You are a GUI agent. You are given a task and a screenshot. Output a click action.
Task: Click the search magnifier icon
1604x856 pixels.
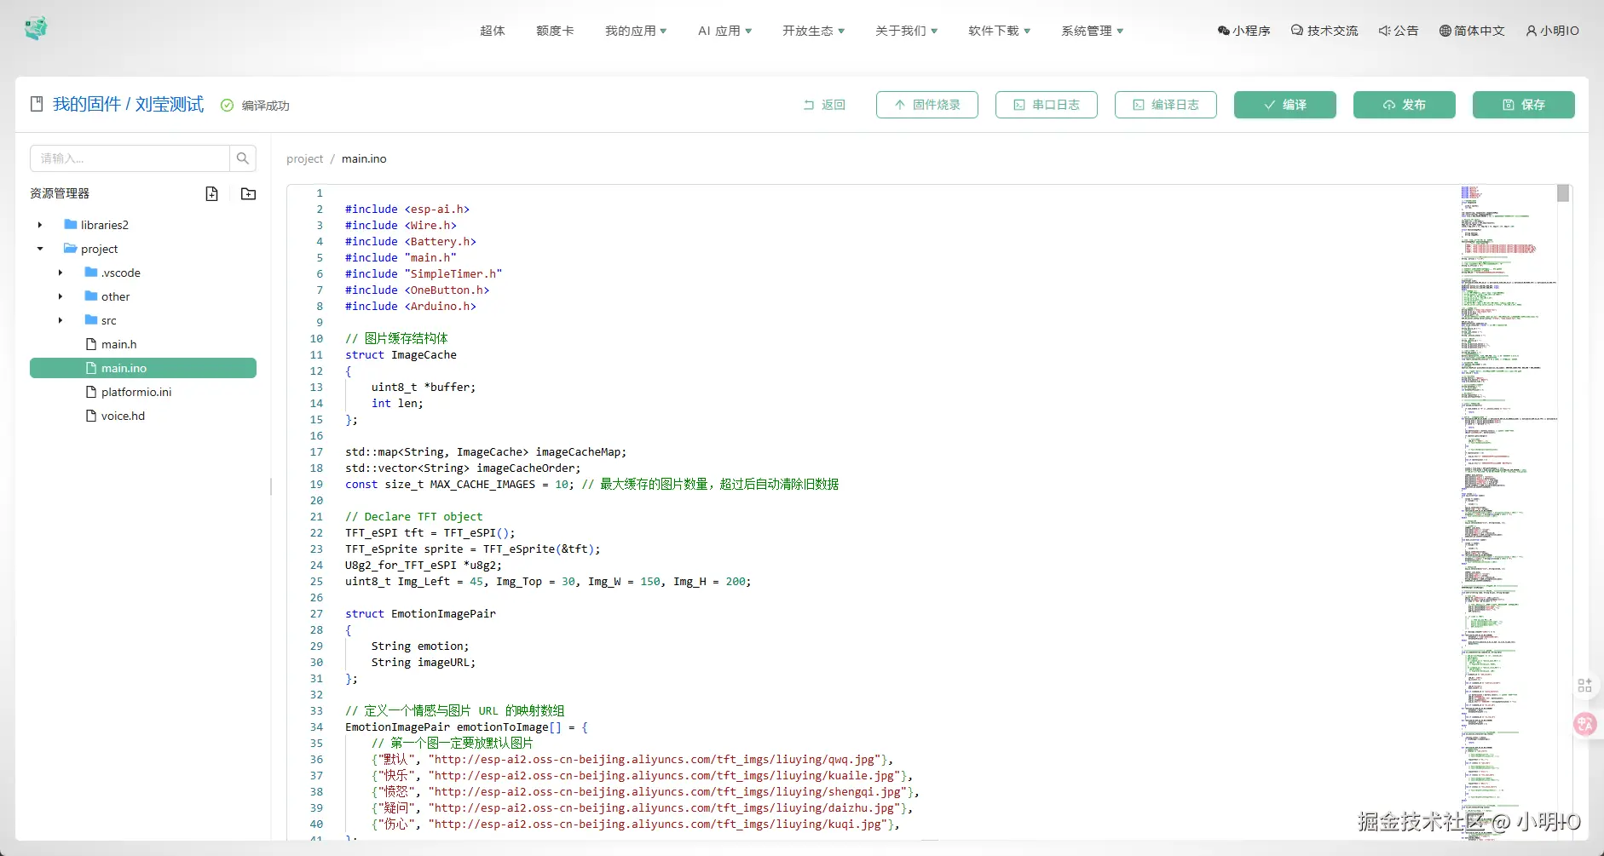(x=243, y=158)
